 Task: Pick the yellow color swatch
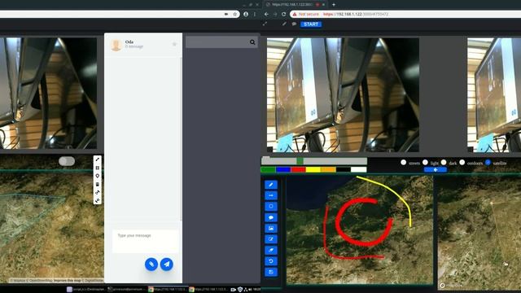pyautogui.click(x=313, y=170)
